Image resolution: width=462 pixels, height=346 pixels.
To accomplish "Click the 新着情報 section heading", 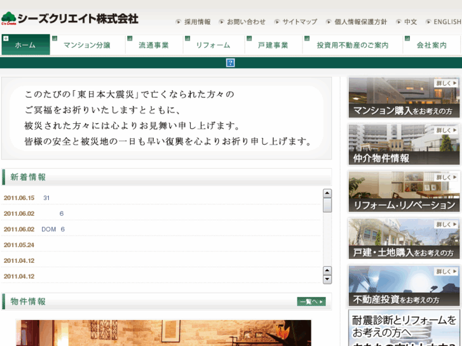I will [x=28, y=177].
